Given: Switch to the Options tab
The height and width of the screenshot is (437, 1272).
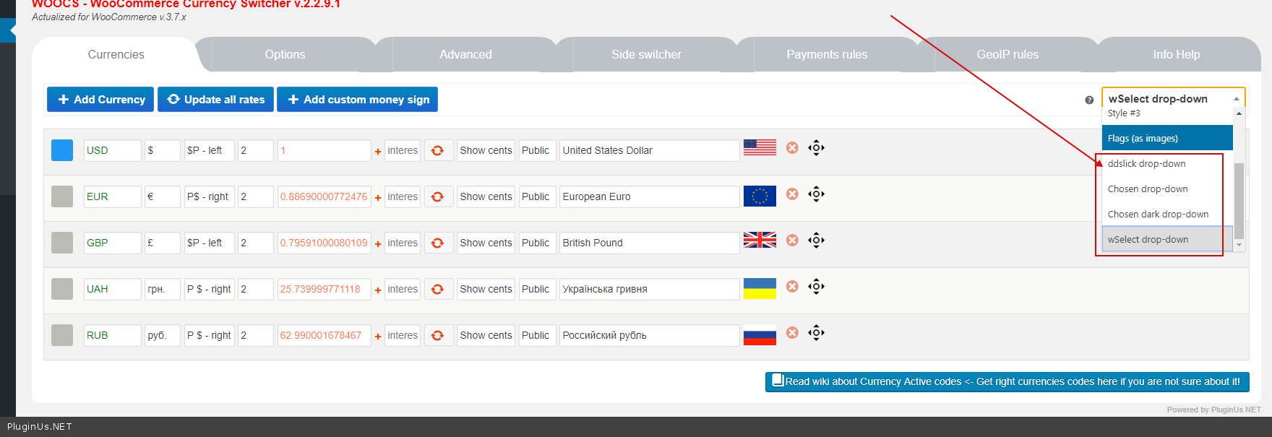Looking at the screenshot, I should (x=285, y=55).
